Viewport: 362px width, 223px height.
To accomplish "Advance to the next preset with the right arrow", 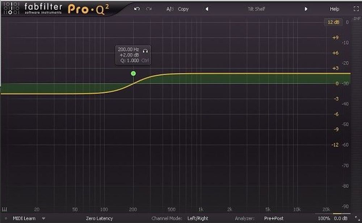I will [306, 9].
